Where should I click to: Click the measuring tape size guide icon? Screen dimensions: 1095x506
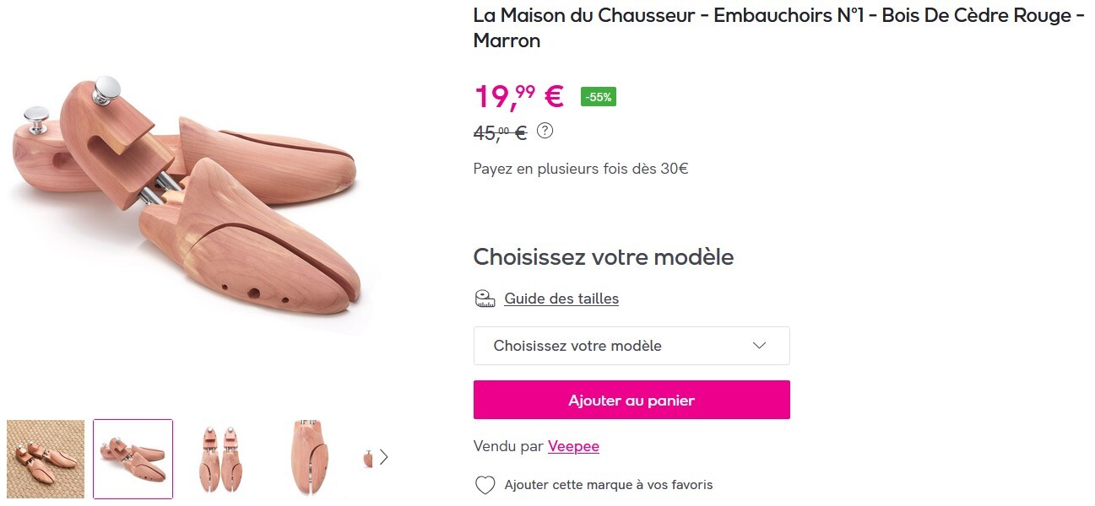[x=484, y=299]
